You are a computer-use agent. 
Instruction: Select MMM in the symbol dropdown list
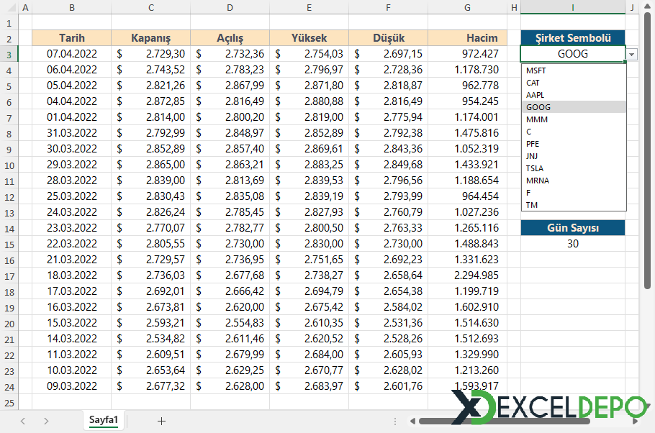574,119
